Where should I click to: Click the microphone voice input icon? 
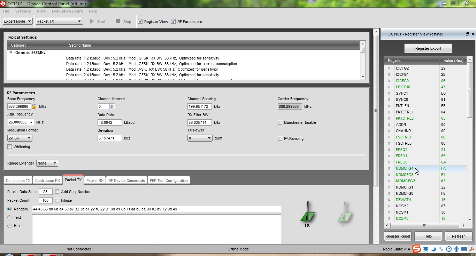456,249
